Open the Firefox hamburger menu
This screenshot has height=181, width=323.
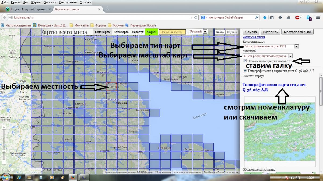tap(318, 17)
